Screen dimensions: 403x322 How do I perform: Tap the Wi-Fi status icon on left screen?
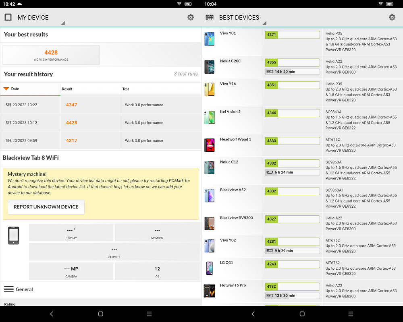point(179,4)
